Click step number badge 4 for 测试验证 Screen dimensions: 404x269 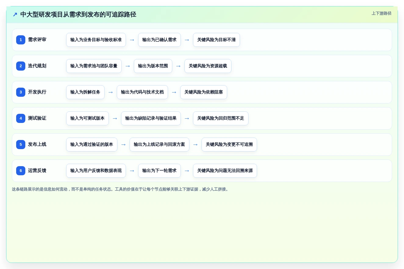click(x=21, y=118)
